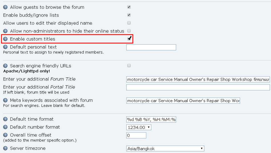Screen dimensions: 271x153
Task: Show help for Server timezone
Action: coord(5,148)
